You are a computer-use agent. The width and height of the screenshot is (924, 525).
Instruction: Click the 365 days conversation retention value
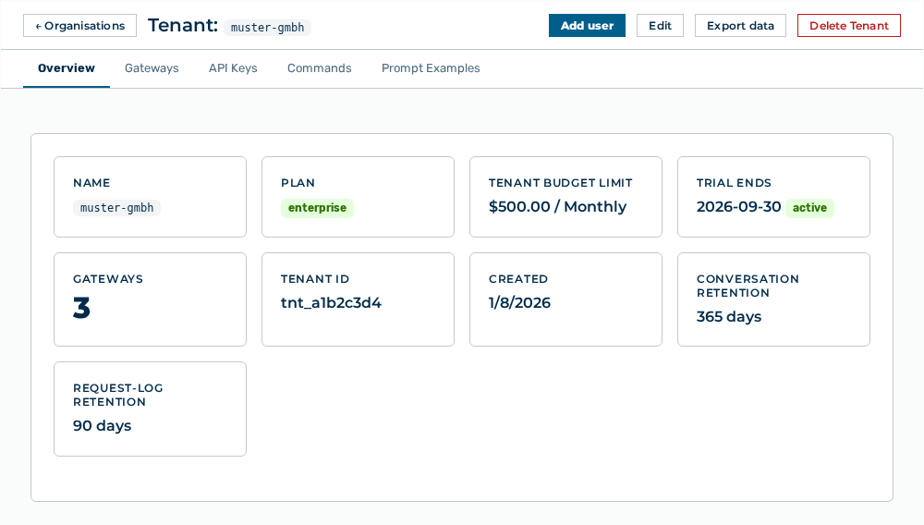click(729, 317)
